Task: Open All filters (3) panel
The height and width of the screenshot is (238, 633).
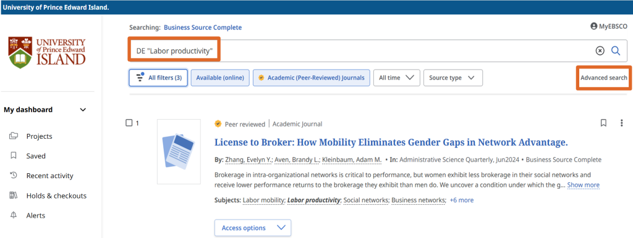Action: point(158,78)
